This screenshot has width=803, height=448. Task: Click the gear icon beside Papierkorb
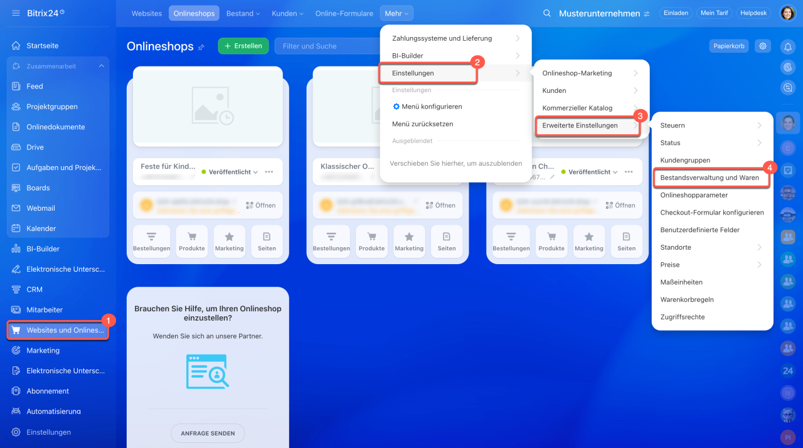coord(763,46)
